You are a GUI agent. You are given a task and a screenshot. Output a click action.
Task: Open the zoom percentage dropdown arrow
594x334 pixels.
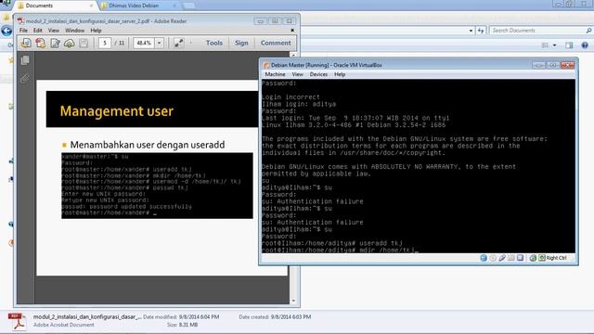tap(159, 44)
